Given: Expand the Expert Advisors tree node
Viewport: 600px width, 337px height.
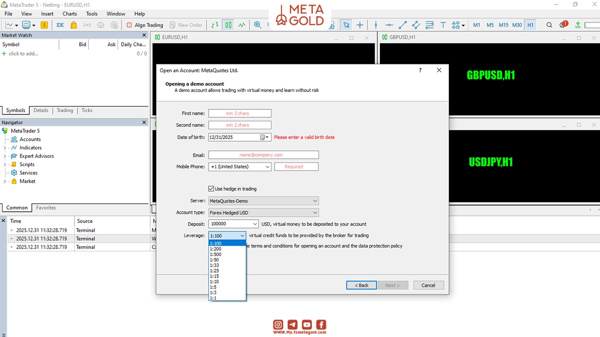Looking at the screenshot, I should pos(5,156).
